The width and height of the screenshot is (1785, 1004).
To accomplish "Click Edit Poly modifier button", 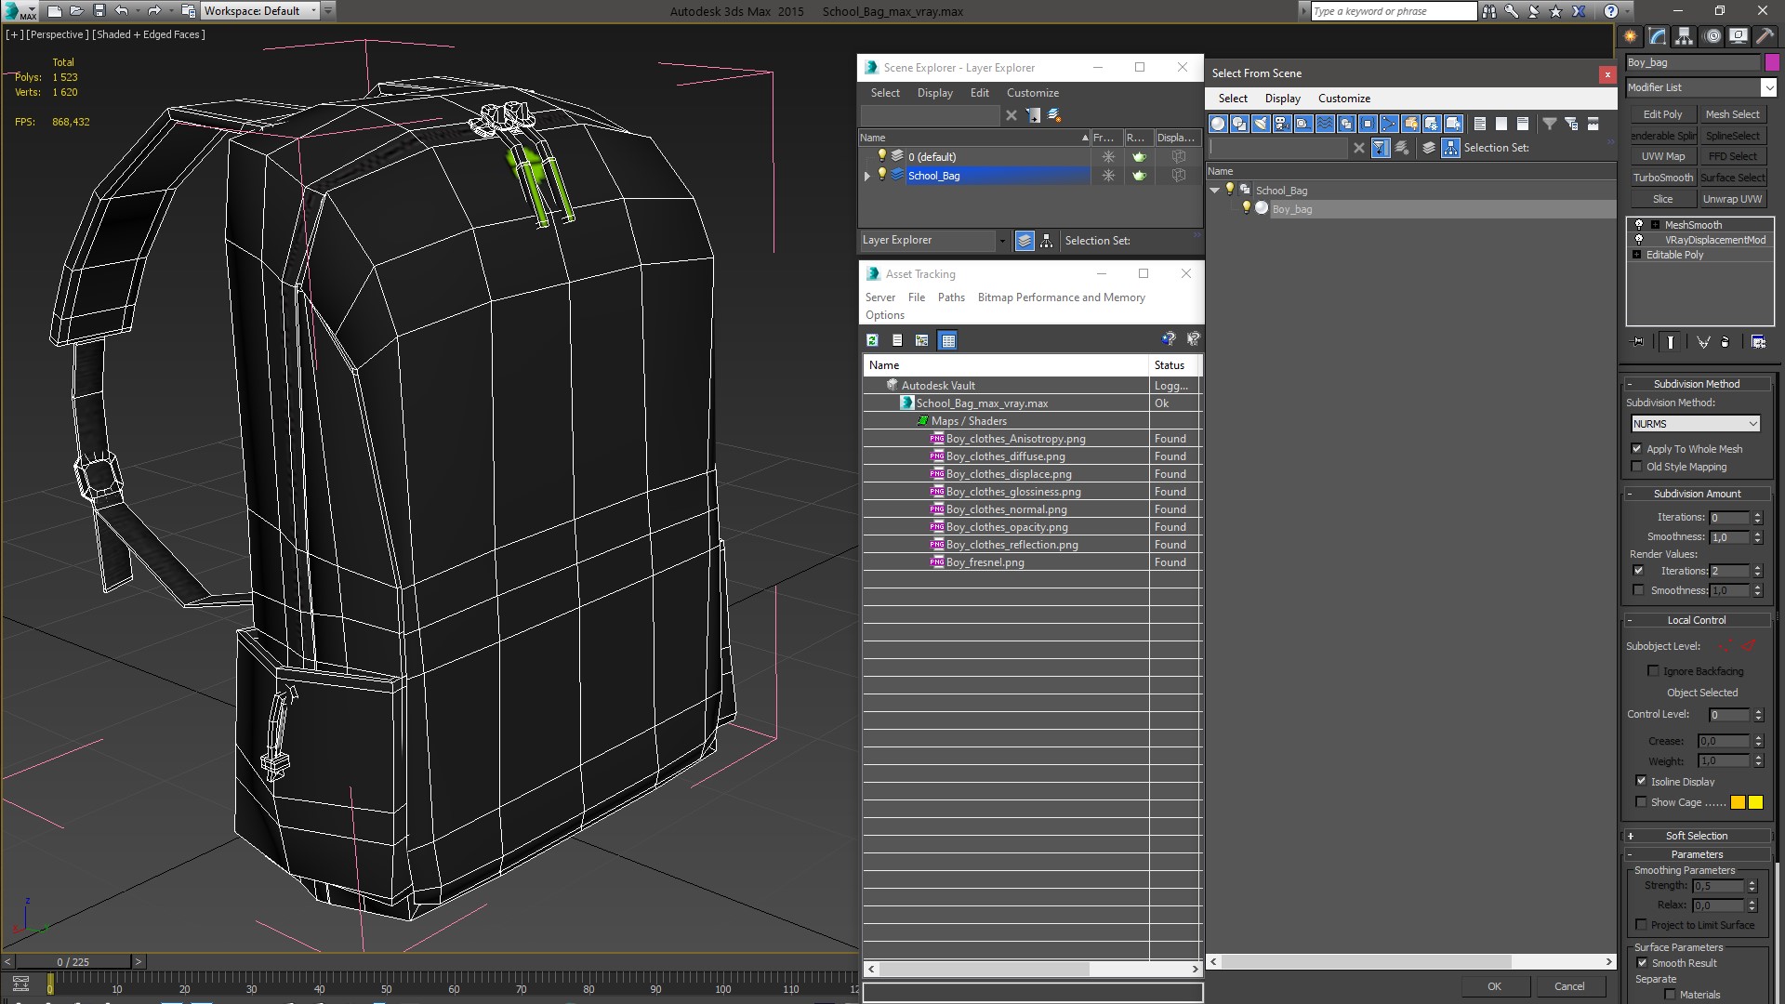I will 1662,114.
